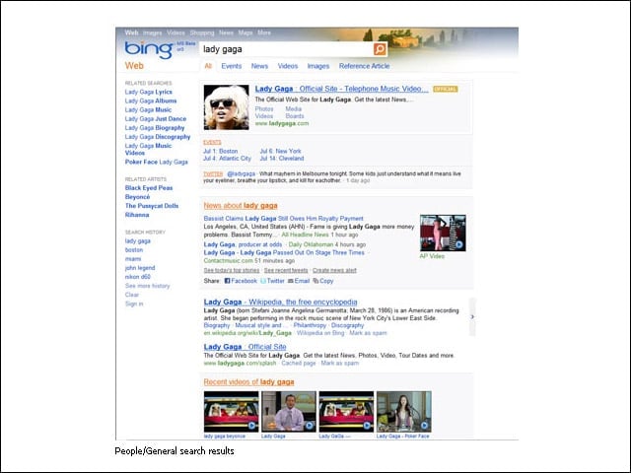Open the Jul 14: Cleveland event

(x=282, y=158)
